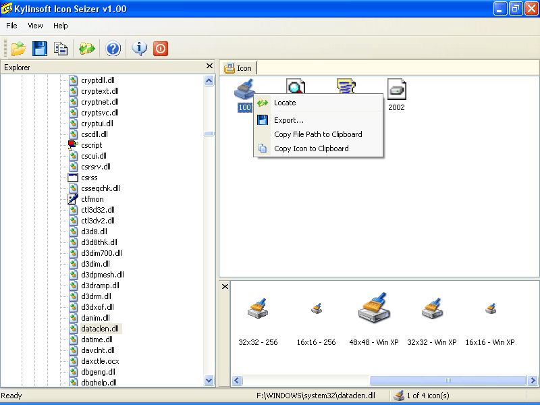The image size is (540, 405).
Task: Close the Explorer panel
Action: [209, 66]
